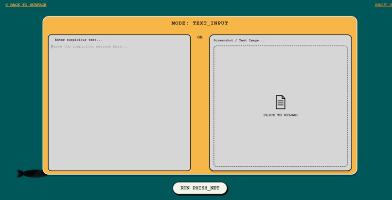Go back via "< BACK TO SURFACE" link
The image size is (392, 200).
click(x=26, y=5)
